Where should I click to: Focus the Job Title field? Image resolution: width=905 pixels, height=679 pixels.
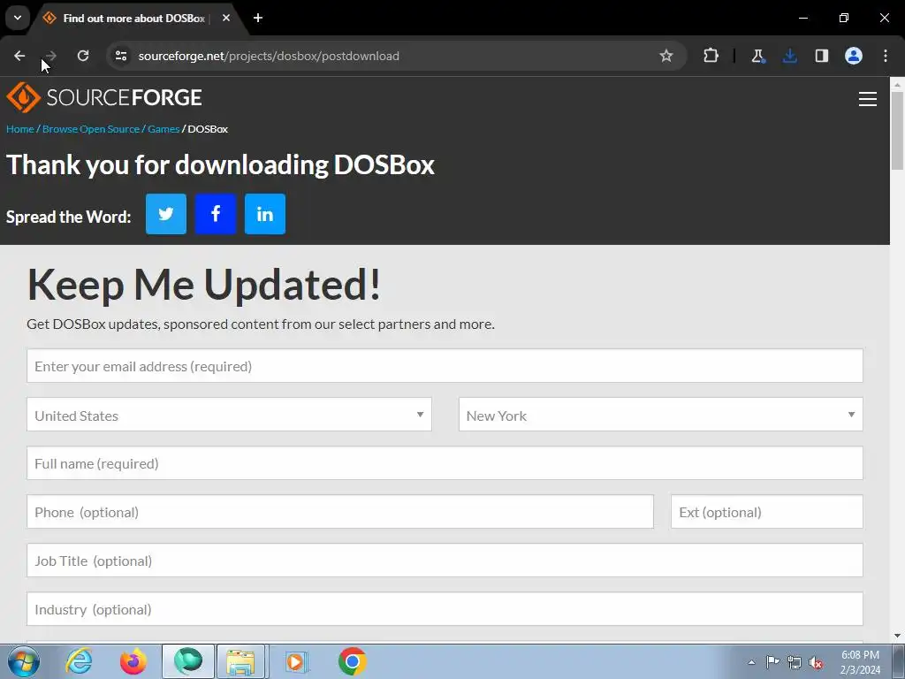pyautogui.click(x=445, y=560)
